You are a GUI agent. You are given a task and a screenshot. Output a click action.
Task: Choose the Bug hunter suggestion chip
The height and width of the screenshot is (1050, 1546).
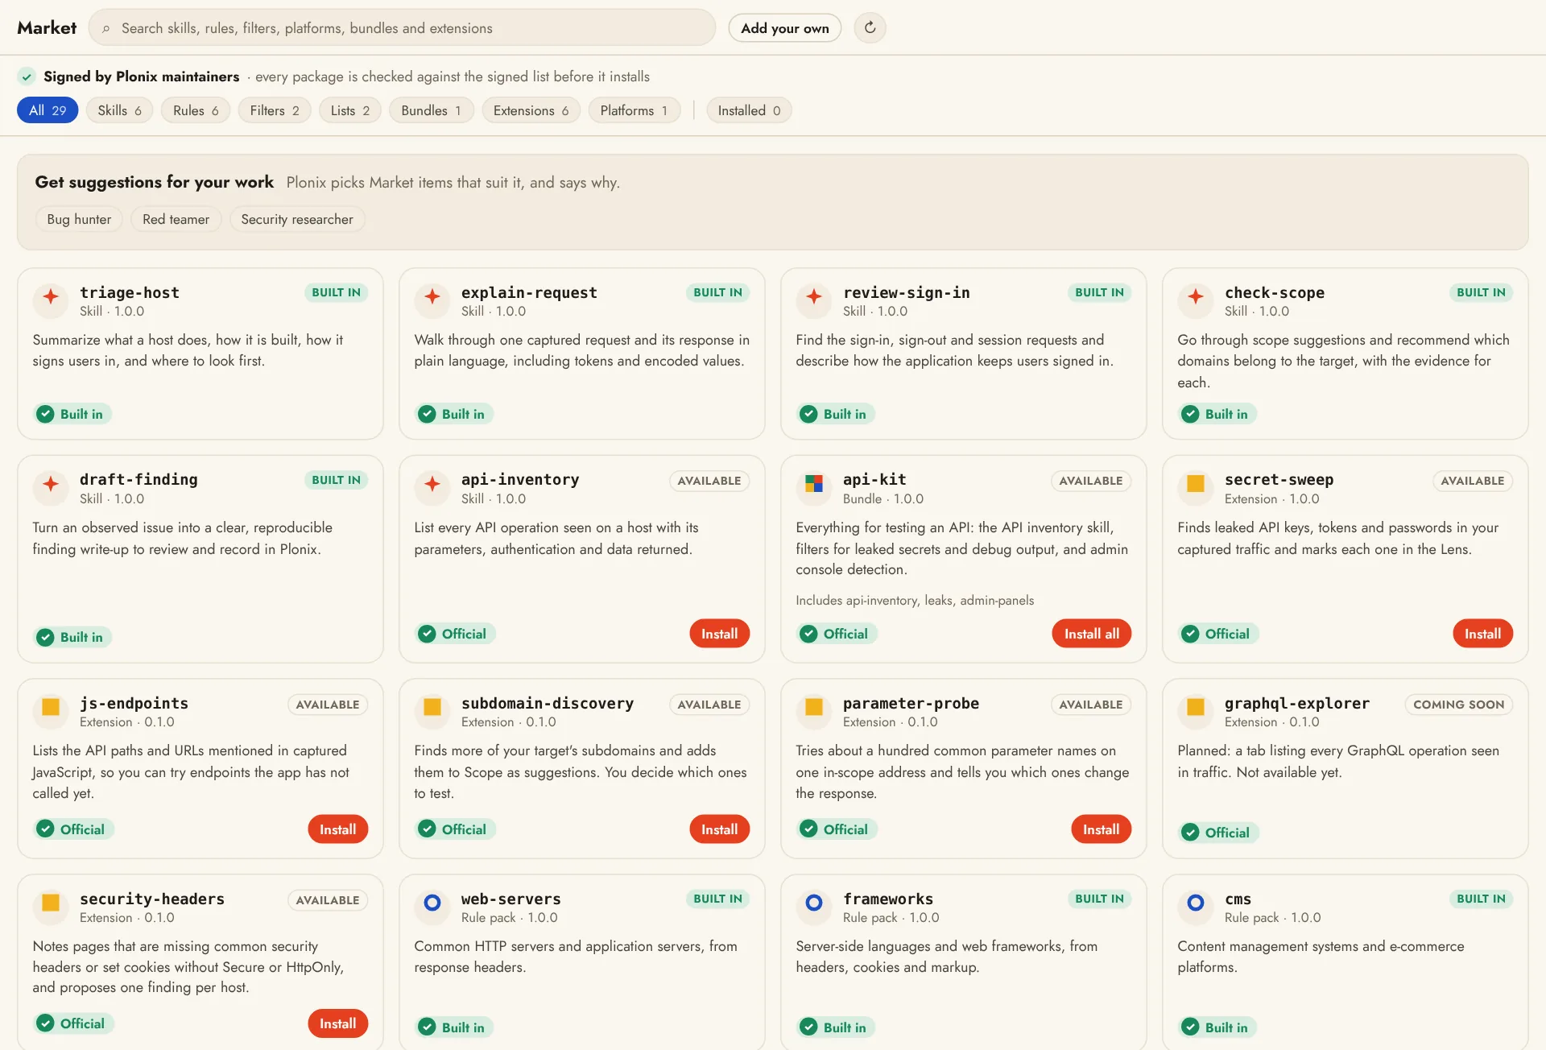click(x=79, y=219)
